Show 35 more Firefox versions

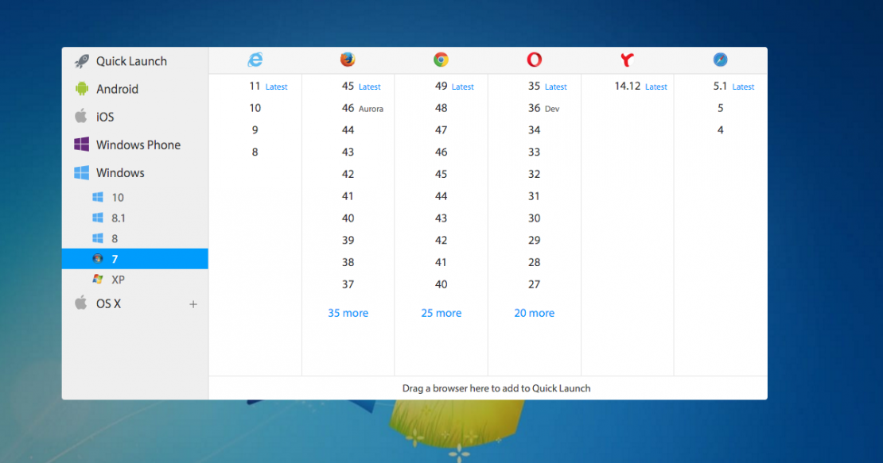click(348, 313)
